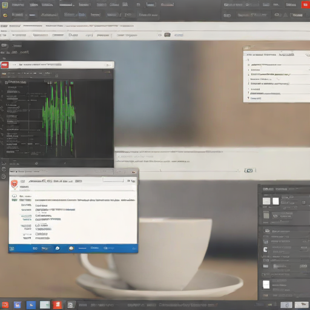Click the small button right of the horizontal slider line
The width and height of the screenshot is (310, 310).
pos(250,171)
